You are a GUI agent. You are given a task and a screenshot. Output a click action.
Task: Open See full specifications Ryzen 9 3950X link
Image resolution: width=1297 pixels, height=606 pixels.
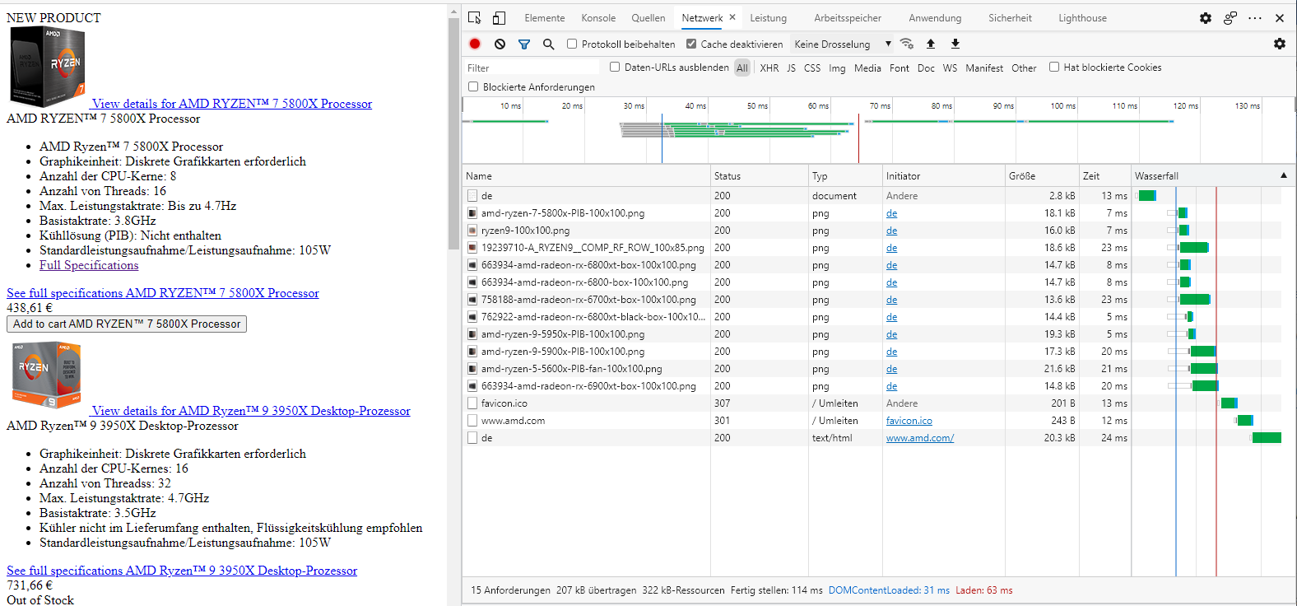coord(182,571)
